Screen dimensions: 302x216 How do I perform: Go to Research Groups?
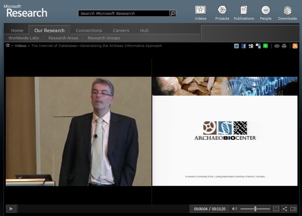tap(104, 38)
